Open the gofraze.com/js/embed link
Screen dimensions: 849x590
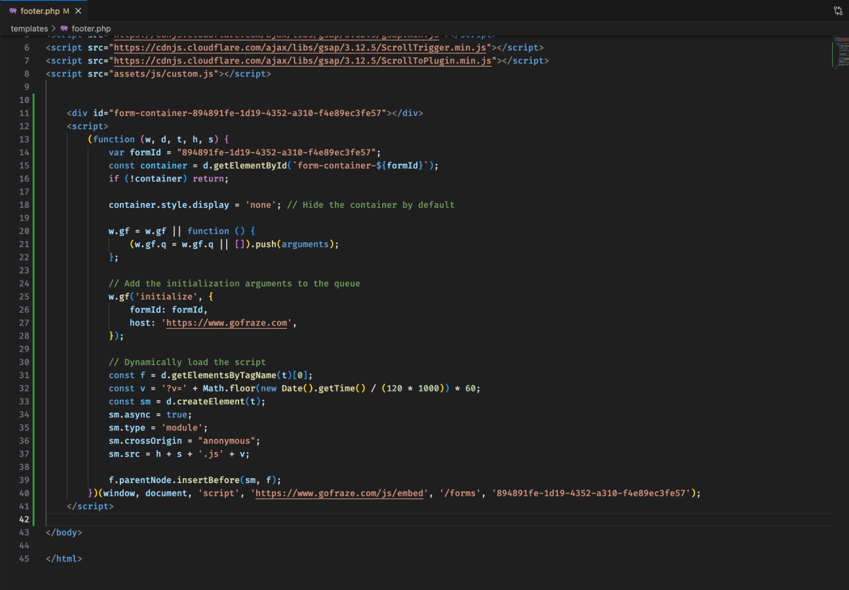[339, 493]
